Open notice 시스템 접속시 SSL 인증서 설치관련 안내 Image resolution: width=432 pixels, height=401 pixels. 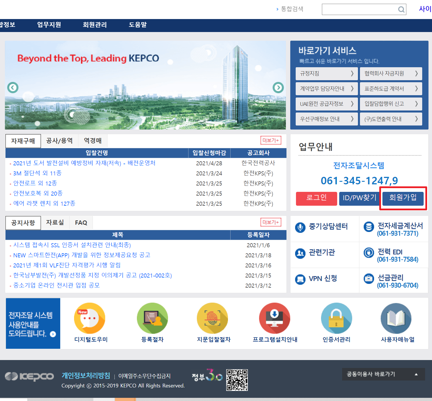[x=72, y=245]
